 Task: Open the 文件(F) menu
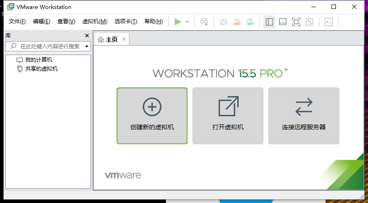point(17,21)
